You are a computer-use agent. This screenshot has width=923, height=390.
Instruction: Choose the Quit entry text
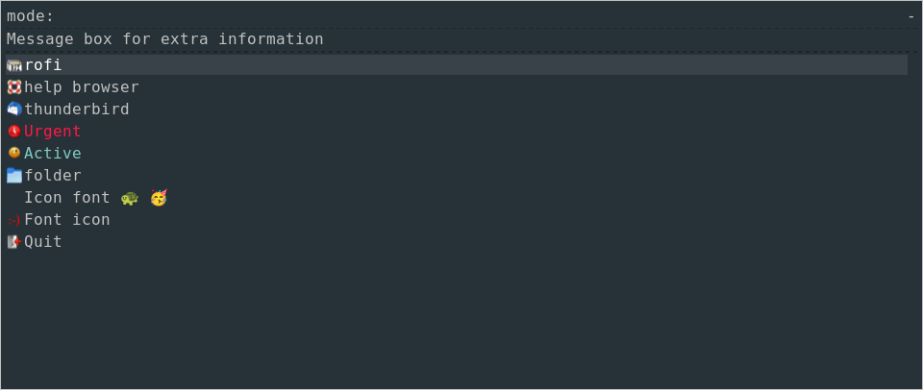tap(43, 242)
